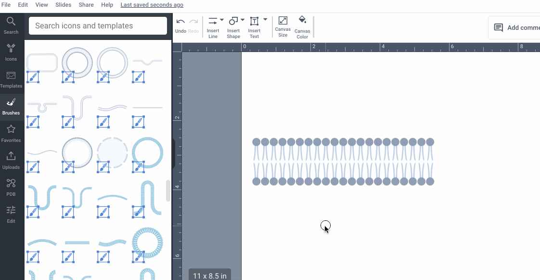The height and width of the screenshot is (280, 540).
Task: Open the Icons panel
Action: (x=11, y=52)
